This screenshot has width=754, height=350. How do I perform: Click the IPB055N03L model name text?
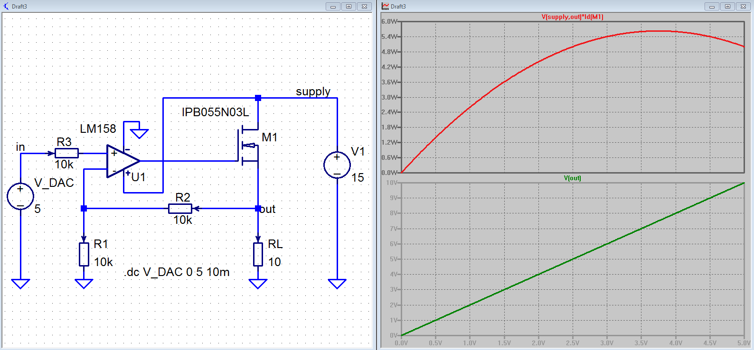pos(215,112)
